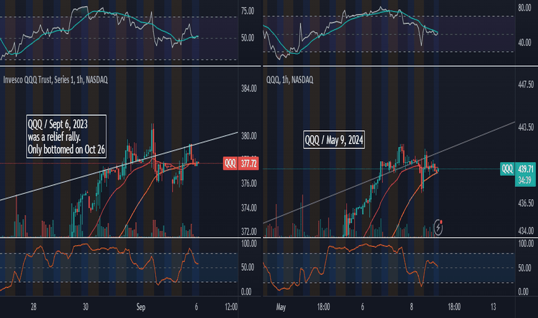
Task: Click the 'Invesco QQQ Trust, Series 1' chart title
Action: (x=55, y=80)
